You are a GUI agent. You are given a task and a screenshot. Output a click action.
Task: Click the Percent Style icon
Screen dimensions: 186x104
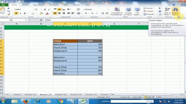[x=92, y=13]
